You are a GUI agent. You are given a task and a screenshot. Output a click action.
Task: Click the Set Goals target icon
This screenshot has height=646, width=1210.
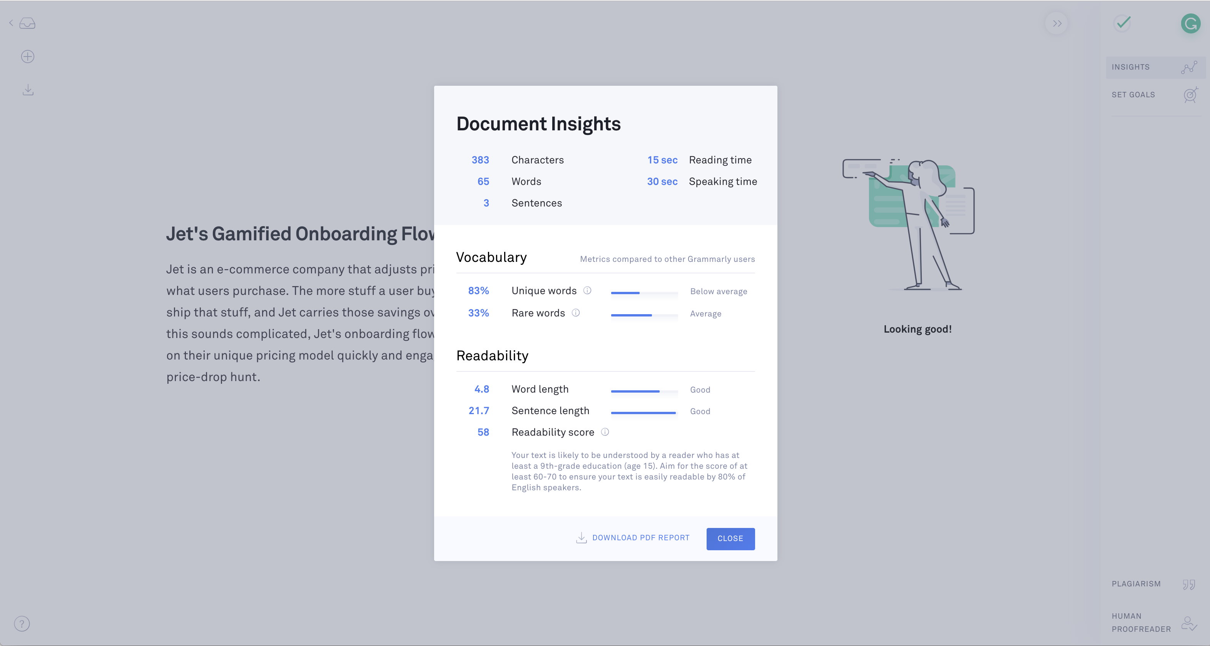[1191, 95]
